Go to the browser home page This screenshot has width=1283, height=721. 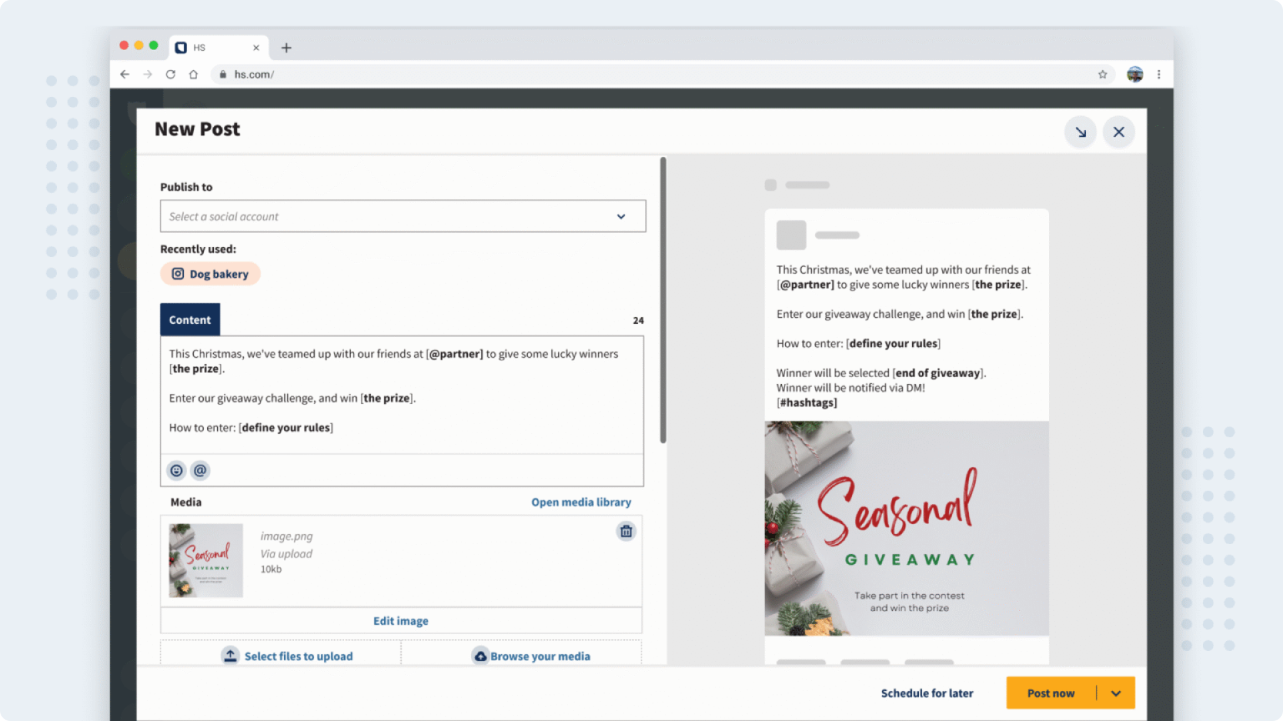pos(193,74)
